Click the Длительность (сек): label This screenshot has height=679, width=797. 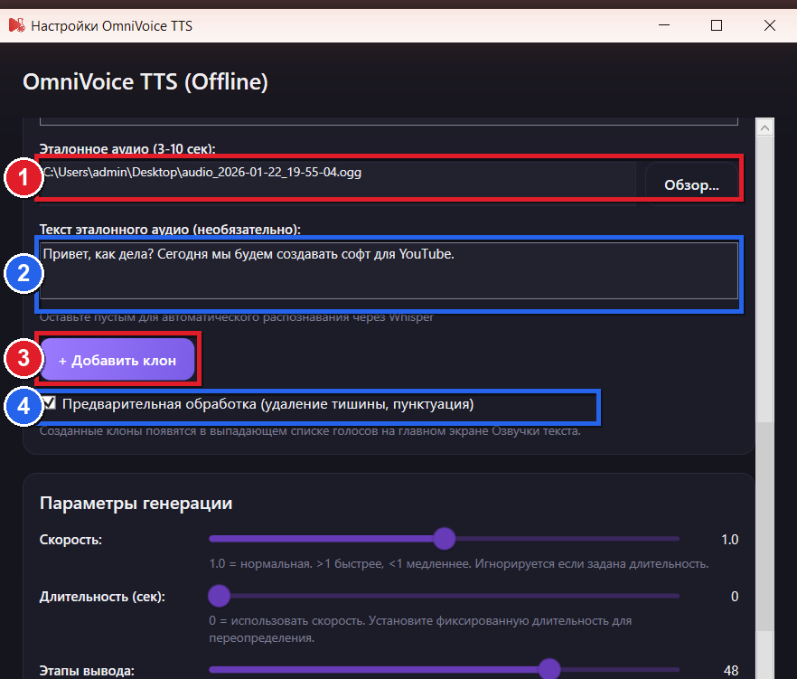[102, 596]
